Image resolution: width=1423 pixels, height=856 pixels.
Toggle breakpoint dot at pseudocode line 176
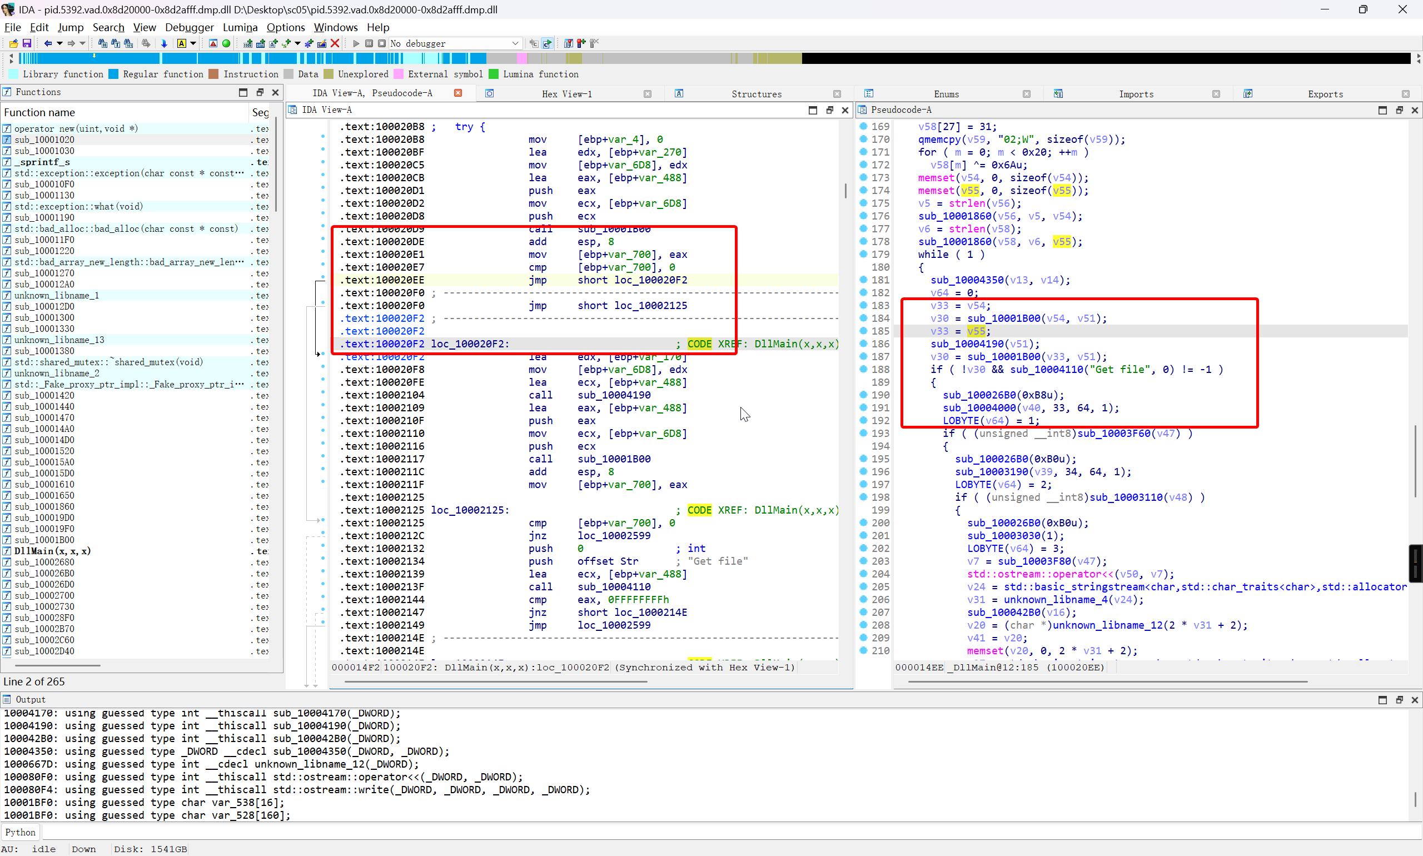[863, 216]
